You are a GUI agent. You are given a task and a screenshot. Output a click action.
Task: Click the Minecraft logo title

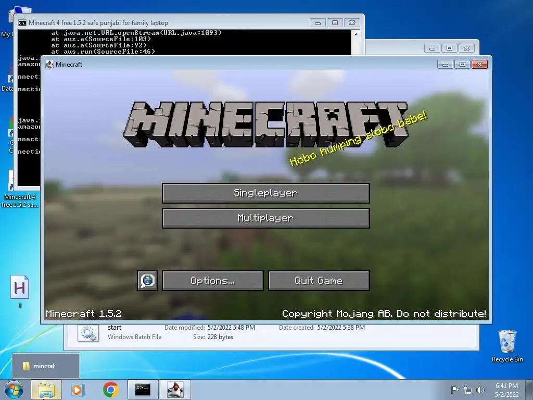266,124
